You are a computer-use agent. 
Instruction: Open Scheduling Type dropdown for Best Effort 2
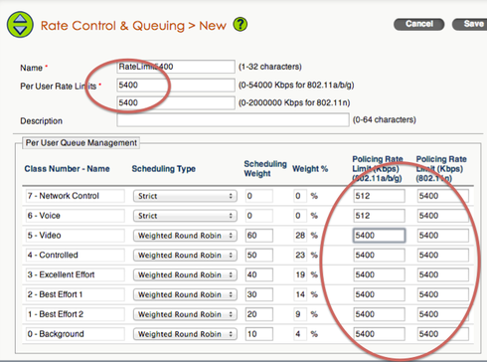tap(185, 314)
